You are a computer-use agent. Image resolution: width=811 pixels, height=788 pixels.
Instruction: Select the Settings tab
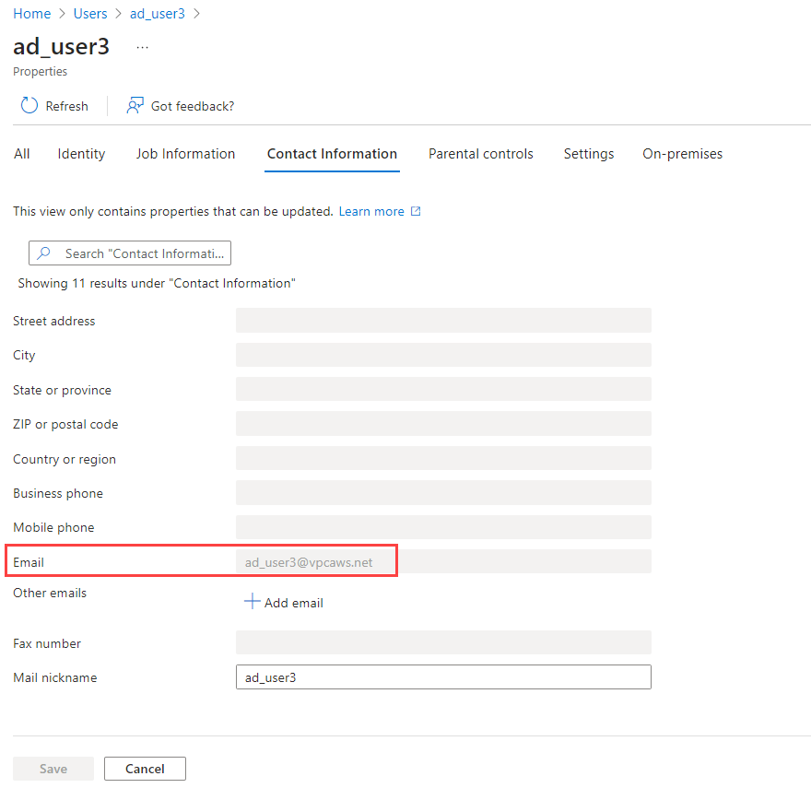[588, 154]
